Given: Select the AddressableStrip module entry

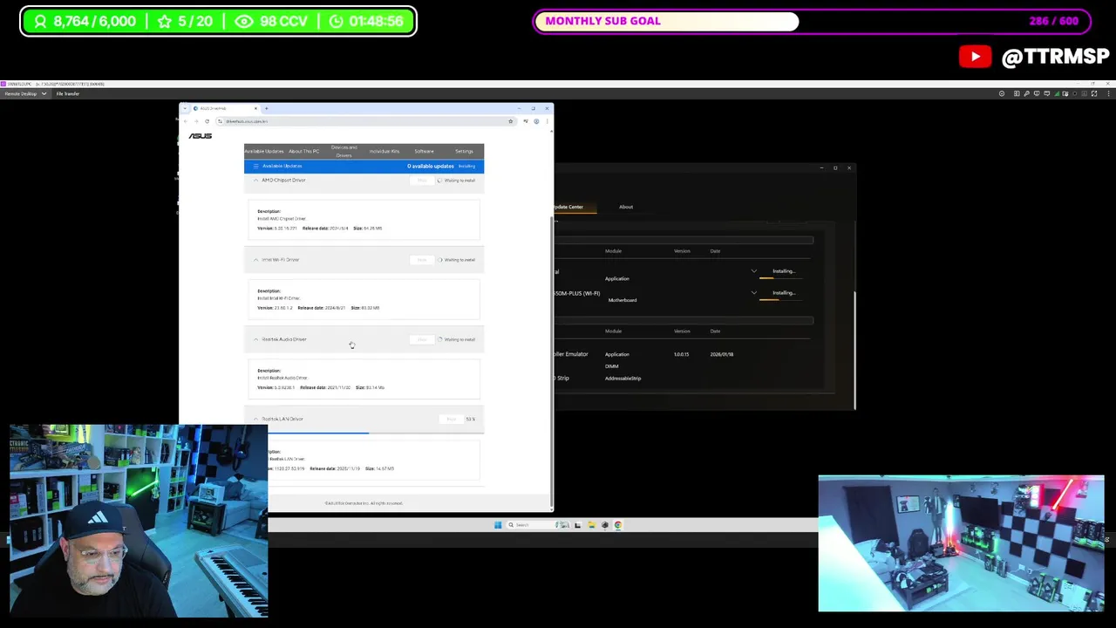Looking at the screenshot, I should pyautogui.click(x=623, y=379).
